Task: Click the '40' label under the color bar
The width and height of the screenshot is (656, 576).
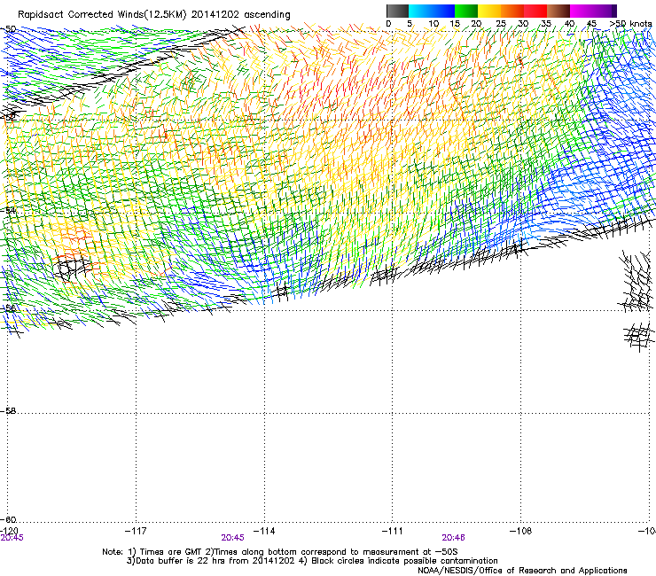Action: click(x=569, y=24)
